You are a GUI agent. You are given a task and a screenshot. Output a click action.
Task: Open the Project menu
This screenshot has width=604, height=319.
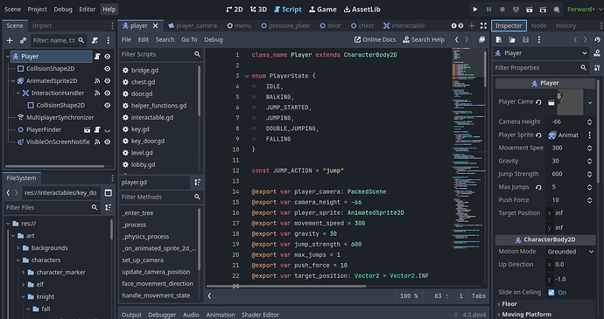click(38, 10)
